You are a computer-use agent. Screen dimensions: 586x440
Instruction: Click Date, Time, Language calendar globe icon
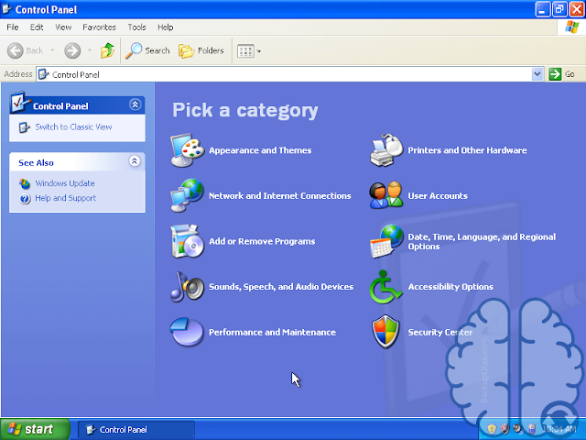coord(386,241)
